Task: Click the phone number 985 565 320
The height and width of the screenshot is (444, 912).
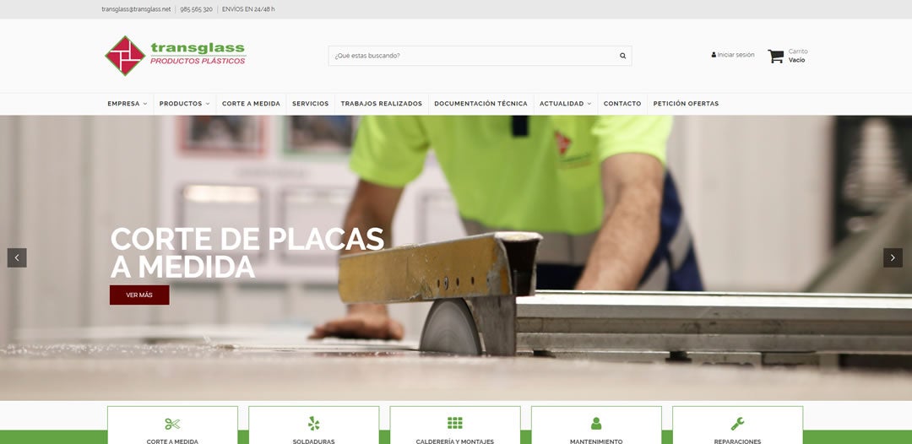Action: point(196,9)
